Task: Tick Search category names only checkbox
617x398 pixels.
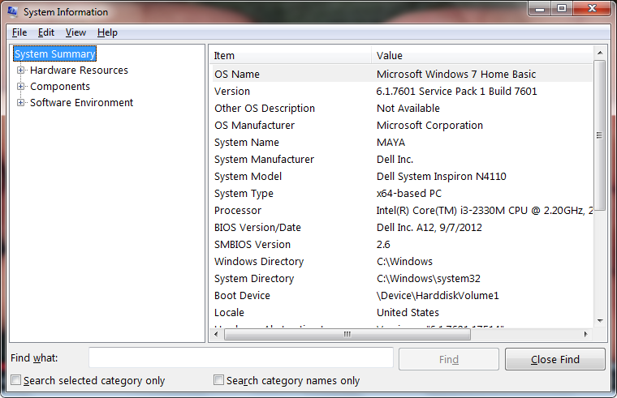Action: pos(218,380)
